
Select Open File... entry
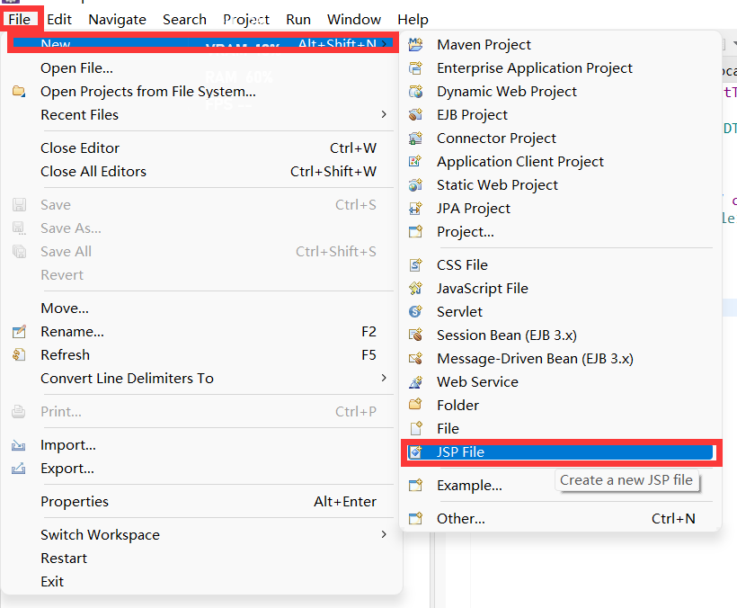pyautogui.click(x=76, y=67)
